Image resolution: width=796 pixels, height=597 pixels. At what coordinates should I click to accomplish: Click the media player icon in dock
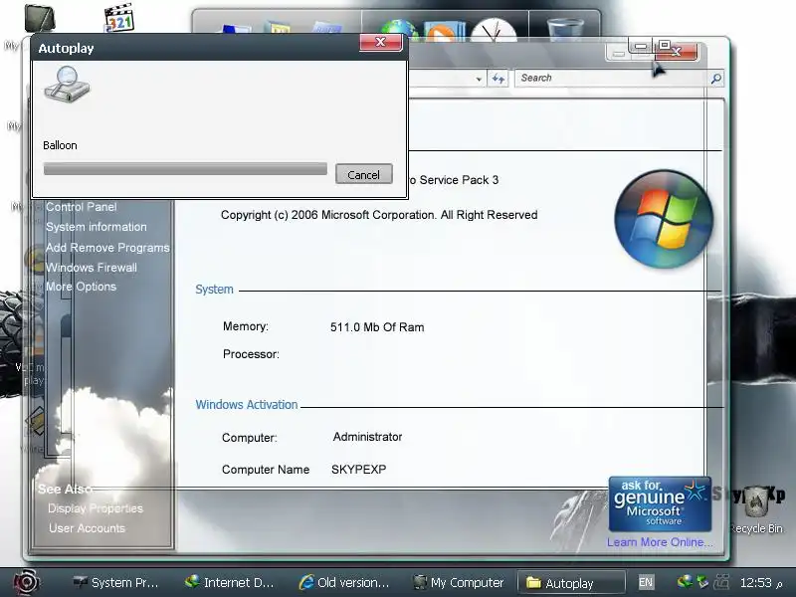pyautogui.click(x=444, y=31)
